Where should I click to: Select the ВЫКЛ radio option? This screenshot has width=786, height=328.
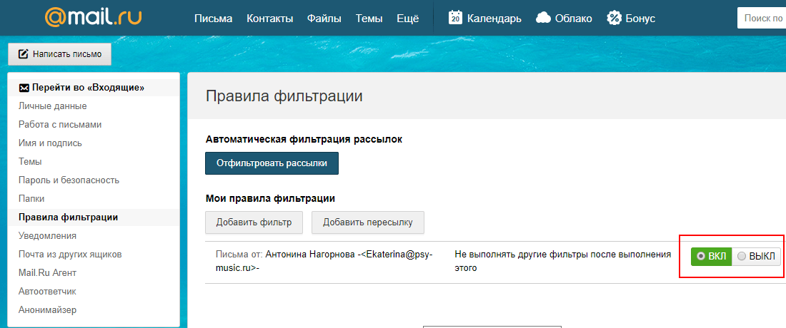(x=742, y=257)
